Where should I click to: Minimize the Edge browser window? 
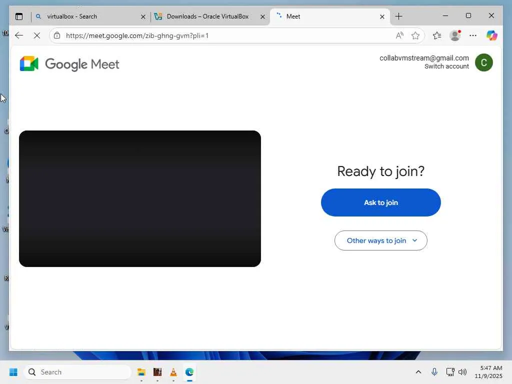click(x=445, y=15)
